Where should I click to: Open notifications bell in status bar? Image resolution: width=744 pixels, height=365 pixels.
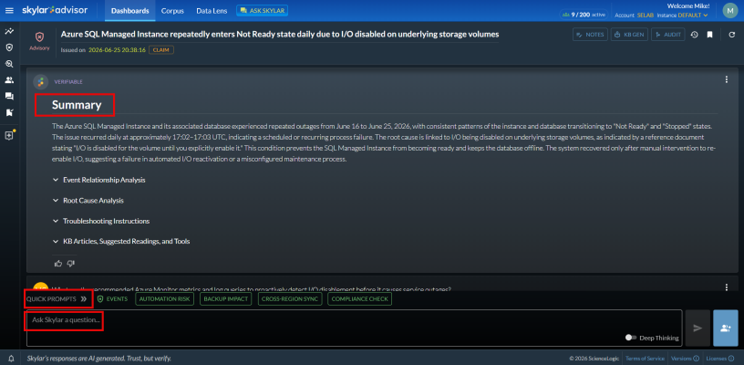tap(11, 359)
